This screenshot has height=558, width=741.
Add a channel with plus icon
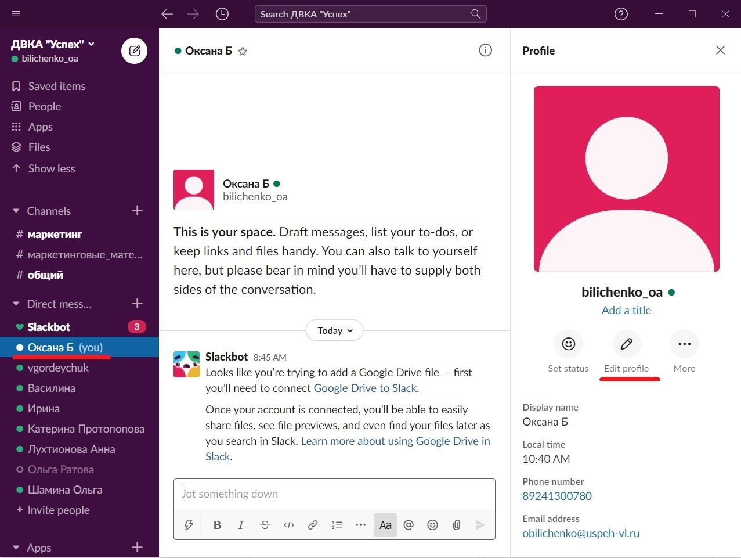138,210
